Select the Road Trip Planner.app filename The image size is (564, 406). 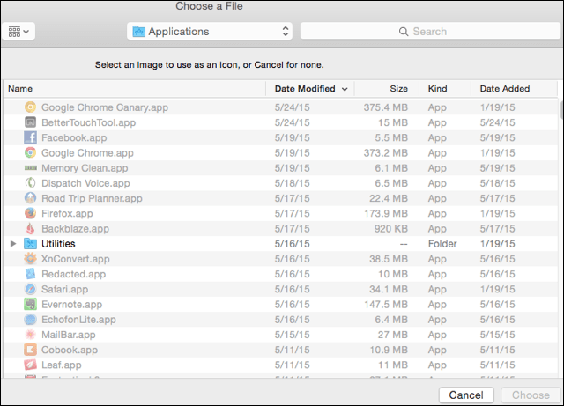pyautogui.click(x=92, y=198)
